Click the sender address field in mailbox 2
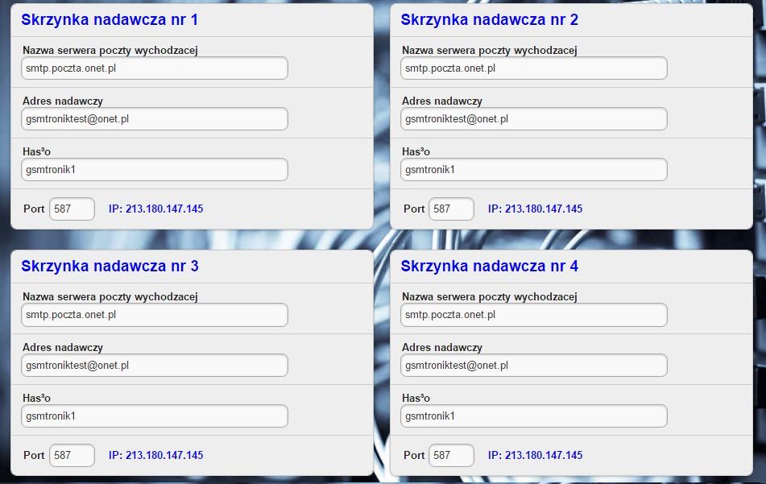The width and height of the screenshot is (766, 484). (x=534, y=119)
